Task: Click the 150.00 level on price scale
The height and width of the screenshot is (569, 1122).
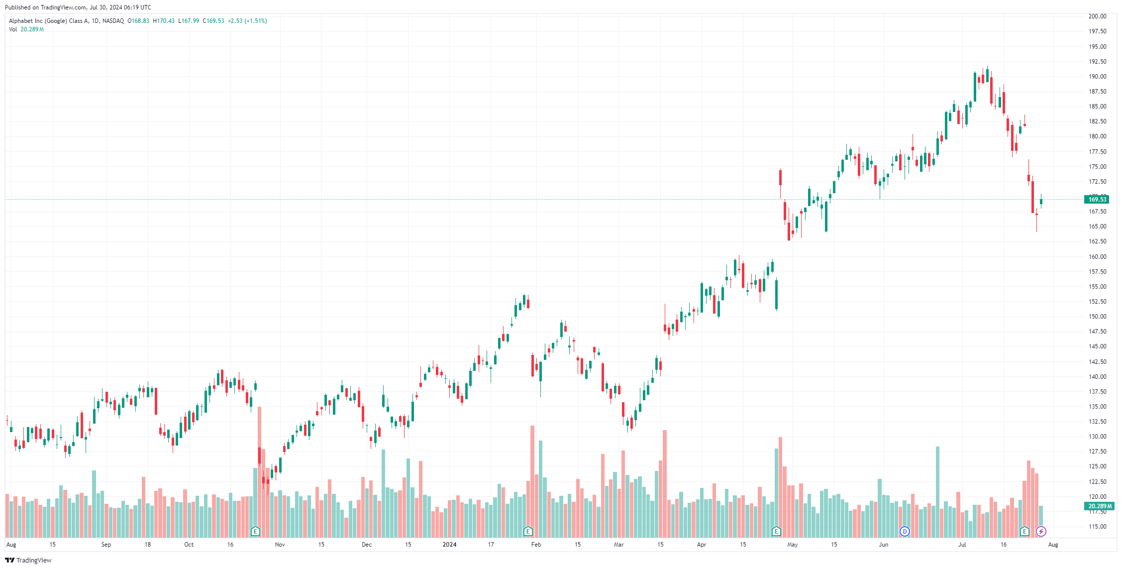Action: coord(1097,317)
